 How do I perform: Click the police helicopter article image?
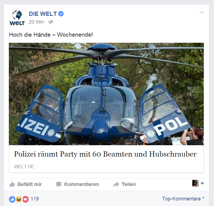click(106, 94)
